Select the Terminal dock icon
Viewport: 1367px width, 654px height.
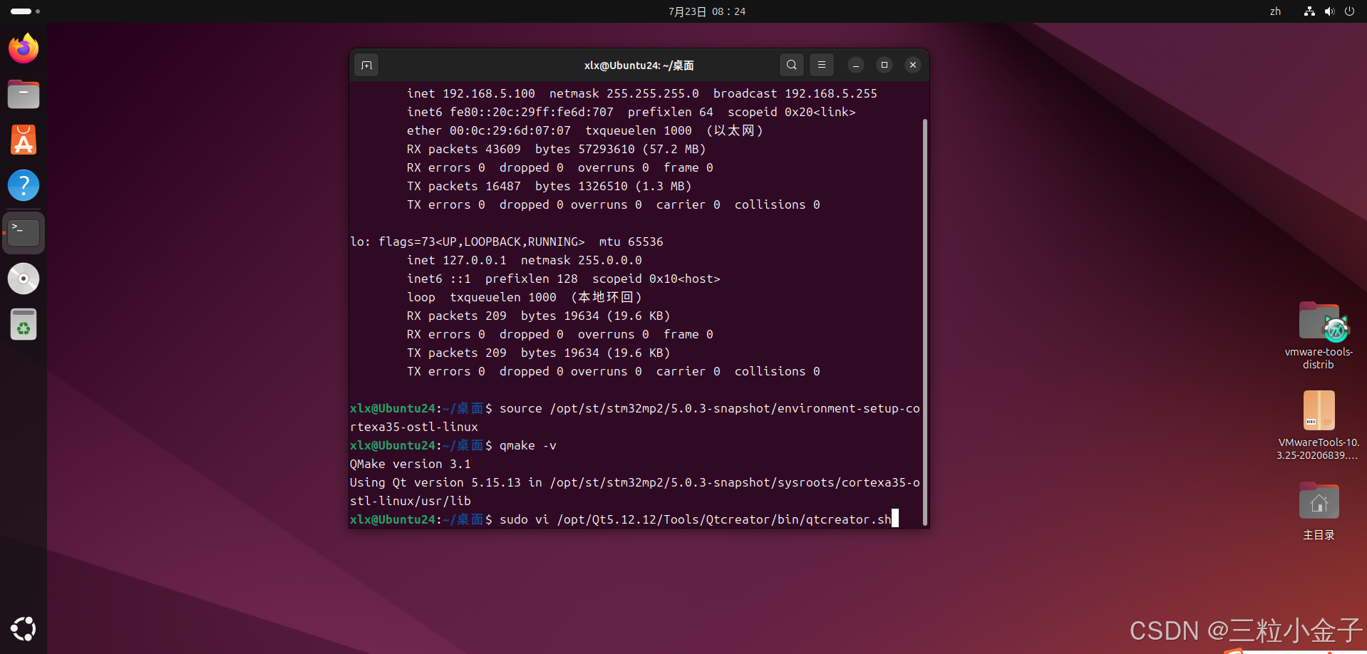point(24,233)
